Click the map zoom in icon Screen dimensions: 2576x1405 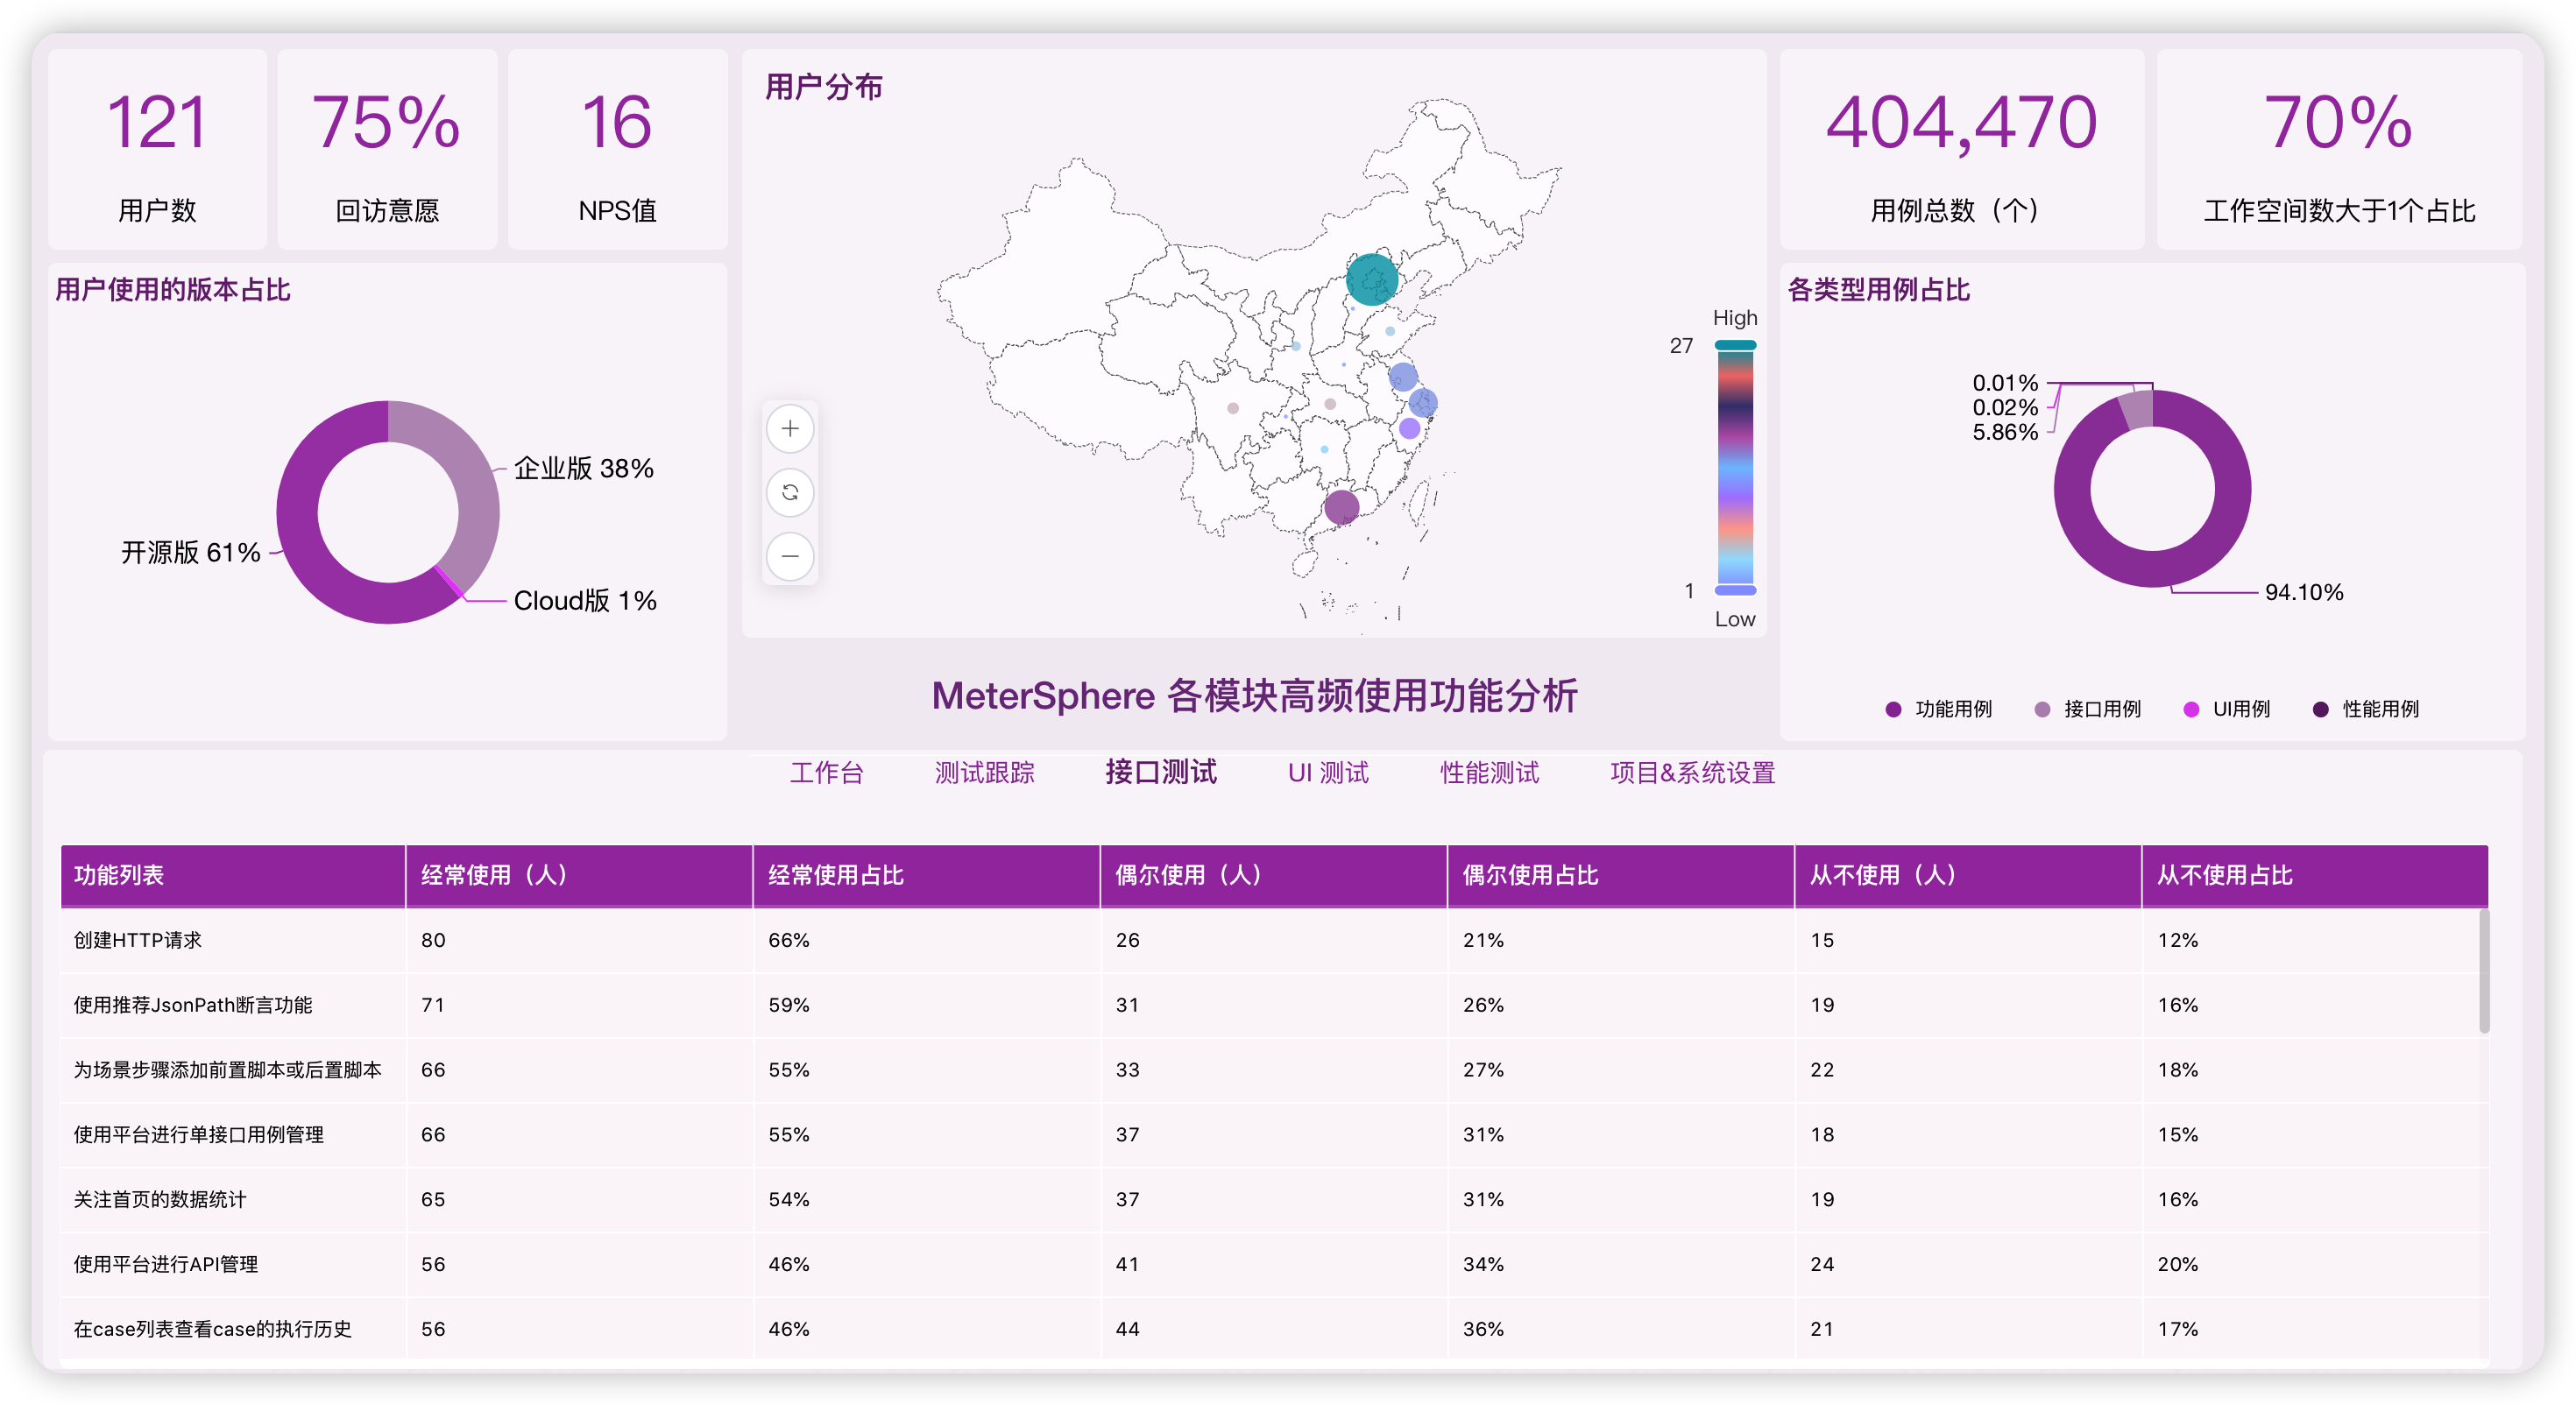click(x=790, y=428)
